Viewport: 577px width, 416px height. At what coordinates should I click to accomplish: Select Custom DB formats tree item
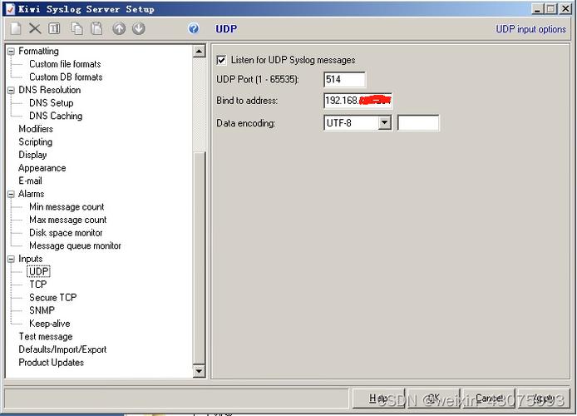click(66, 77)
